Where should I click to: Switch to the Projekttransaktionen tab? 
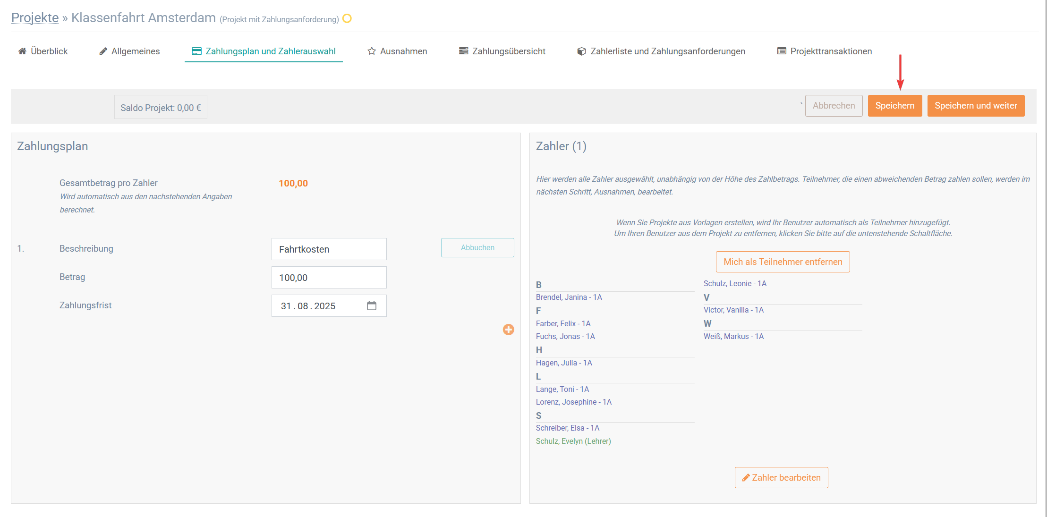click(825, 51)
